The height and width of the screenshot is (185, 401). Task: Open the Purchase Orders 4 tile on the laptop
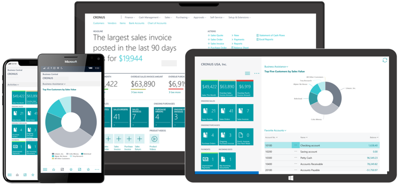(x=163, y=117)
